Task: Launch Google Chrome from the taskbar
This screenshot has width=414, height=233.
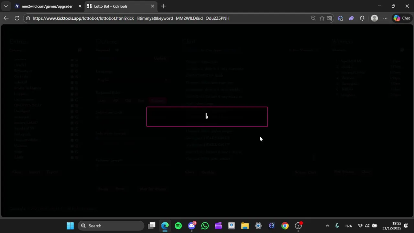Action: [x=285, y=226]
